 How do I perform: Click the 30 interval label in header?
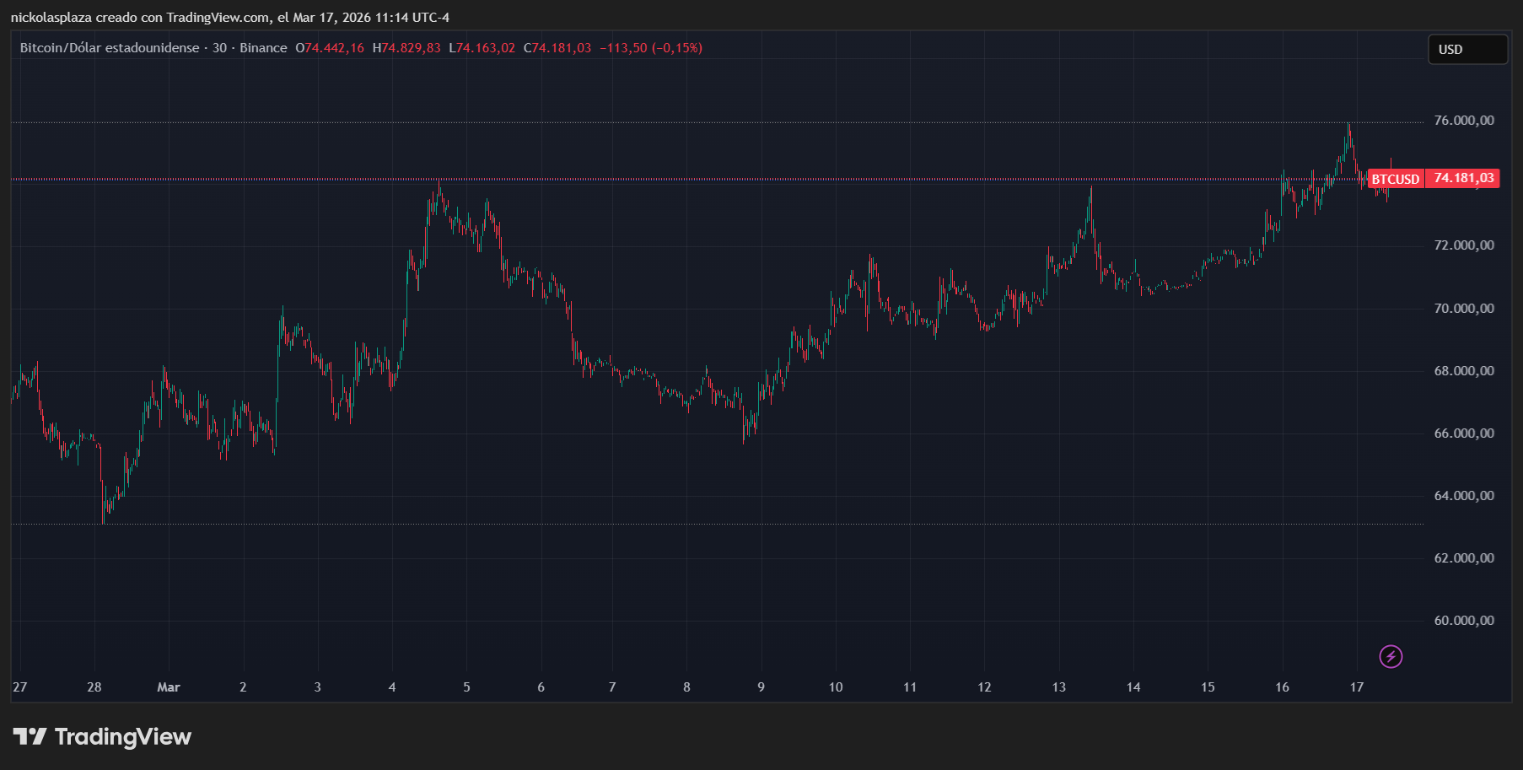[219, 48]
